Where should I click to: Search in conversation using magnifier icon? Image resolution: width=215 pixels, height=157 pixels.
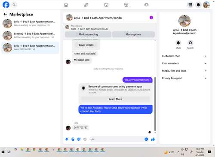tap(190, 43)
